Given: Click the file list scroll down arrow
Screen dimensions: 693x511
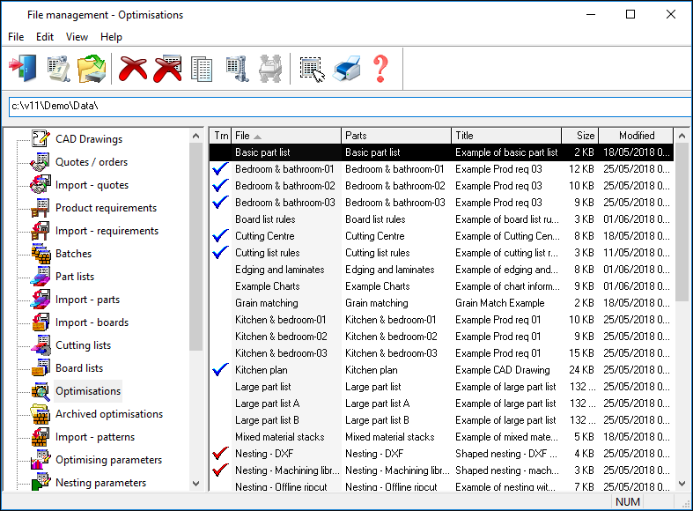Looking at the screenshot, I should click(x=682, y=484).
